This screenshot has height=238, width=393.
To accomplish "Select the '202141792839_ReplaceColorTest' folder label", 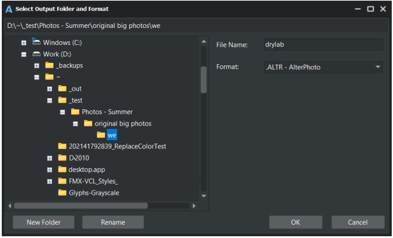I will click(117, 147).
